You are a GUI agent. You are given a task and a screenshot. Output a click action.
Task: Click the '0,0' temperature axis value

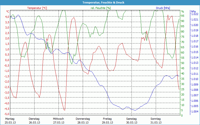click(x=7, y=60)
